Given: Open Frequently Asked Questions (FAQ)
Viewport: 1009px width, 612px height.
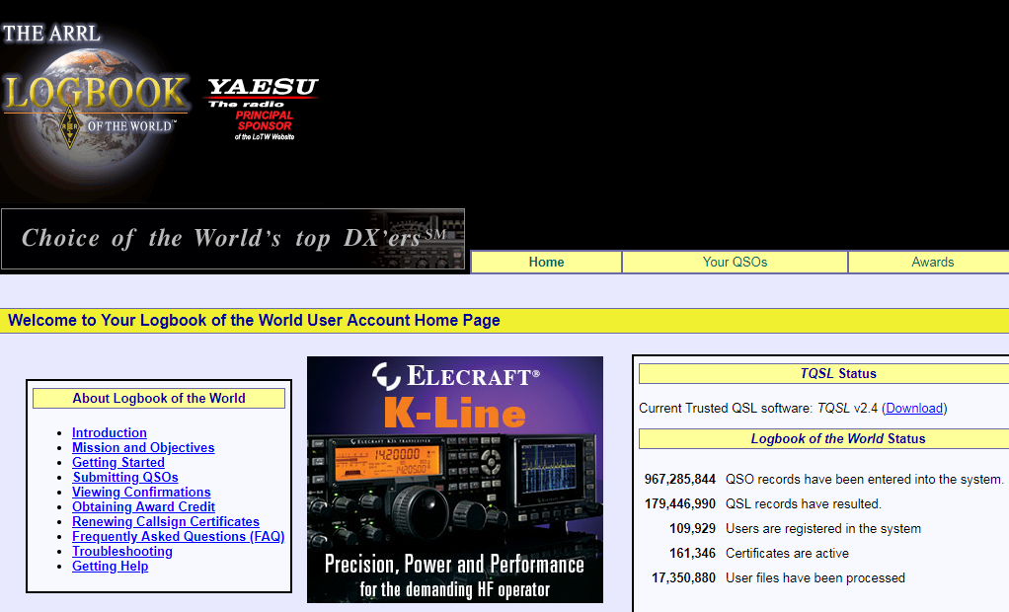Looking at the screenshot, I should (x=178, y=537).
